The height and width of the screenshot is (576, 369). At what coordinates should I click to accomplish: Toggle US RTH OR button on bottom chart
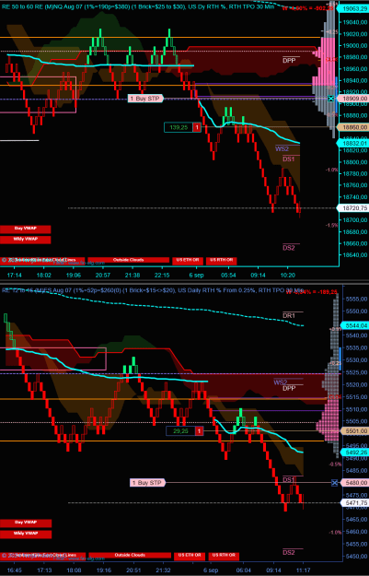click(x=224, y=556)
